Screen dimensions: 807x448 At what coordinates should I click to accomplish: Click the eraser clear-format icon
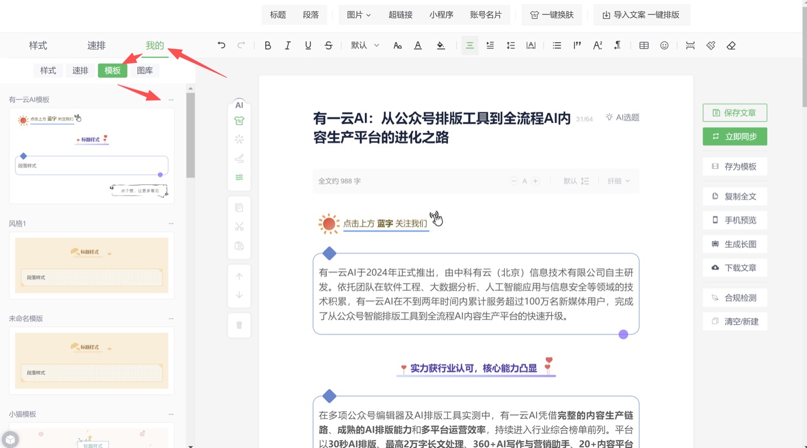(731, 46)
